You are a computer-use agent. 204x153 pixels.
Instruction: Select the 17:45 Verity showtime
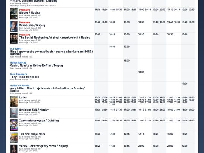127,146
